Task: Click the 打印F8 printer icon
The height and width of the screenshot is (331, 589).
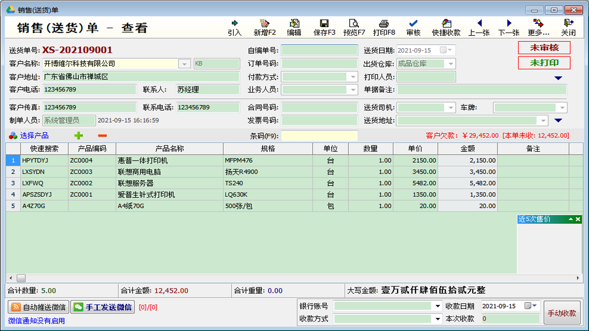Action: point(384,26)
